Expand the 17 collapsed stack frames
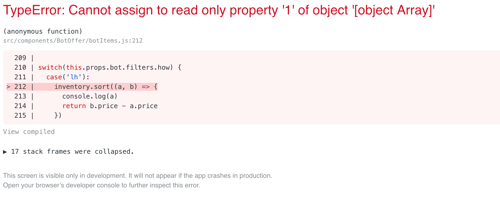The image size is (500, 197). pos(72,152)
